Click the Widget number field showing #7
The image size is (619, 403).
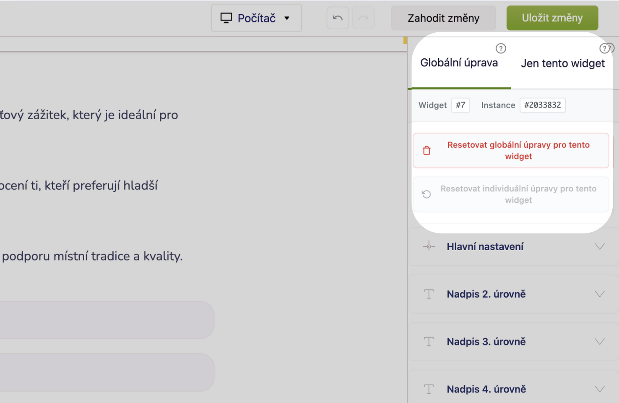click(460, 105)
